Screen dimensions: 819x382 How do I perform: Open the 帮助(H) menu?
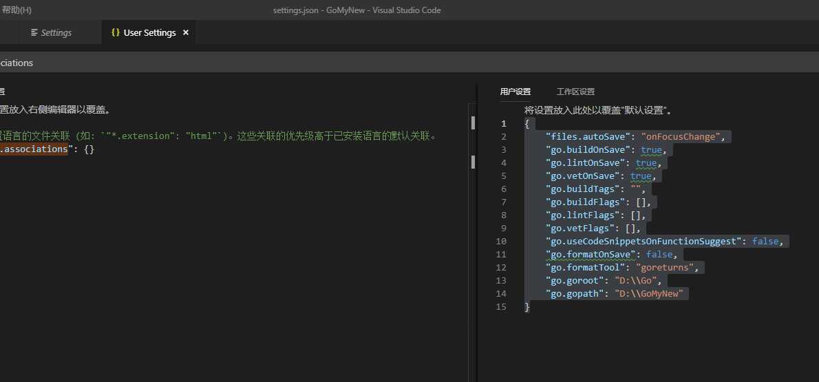pos(17,10)
